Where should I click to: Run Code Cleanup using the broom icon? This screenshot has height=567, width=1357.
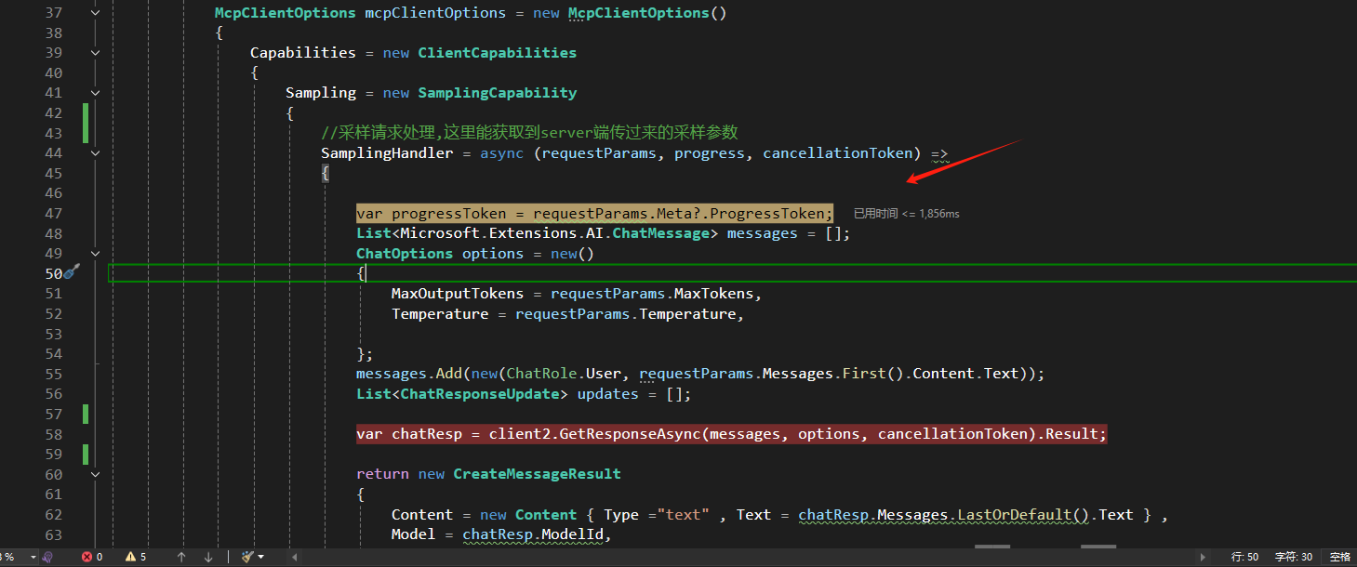pos(247,556)
